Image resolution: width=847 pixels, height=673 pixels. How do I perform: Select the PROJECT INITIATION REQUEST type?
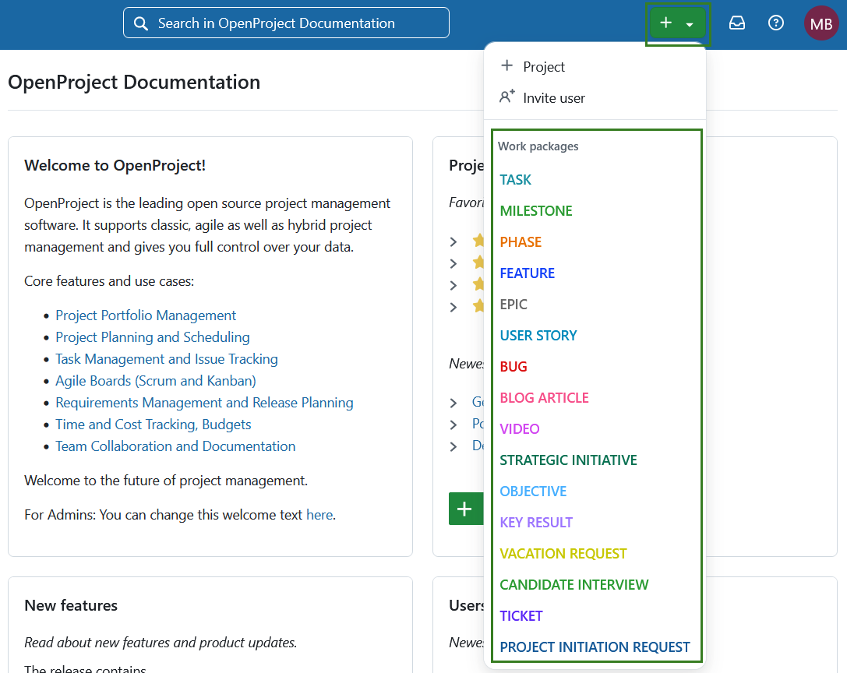(595, 647)
